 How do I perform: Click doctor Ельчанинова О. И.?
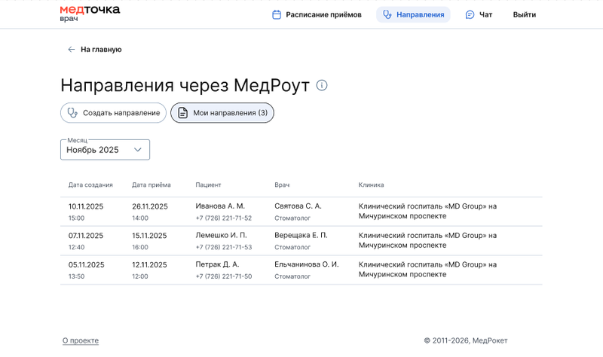307,264
